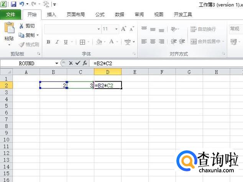Open the 开发工具 tab
This screenshot has height=182, width=243.
[183, 14]
